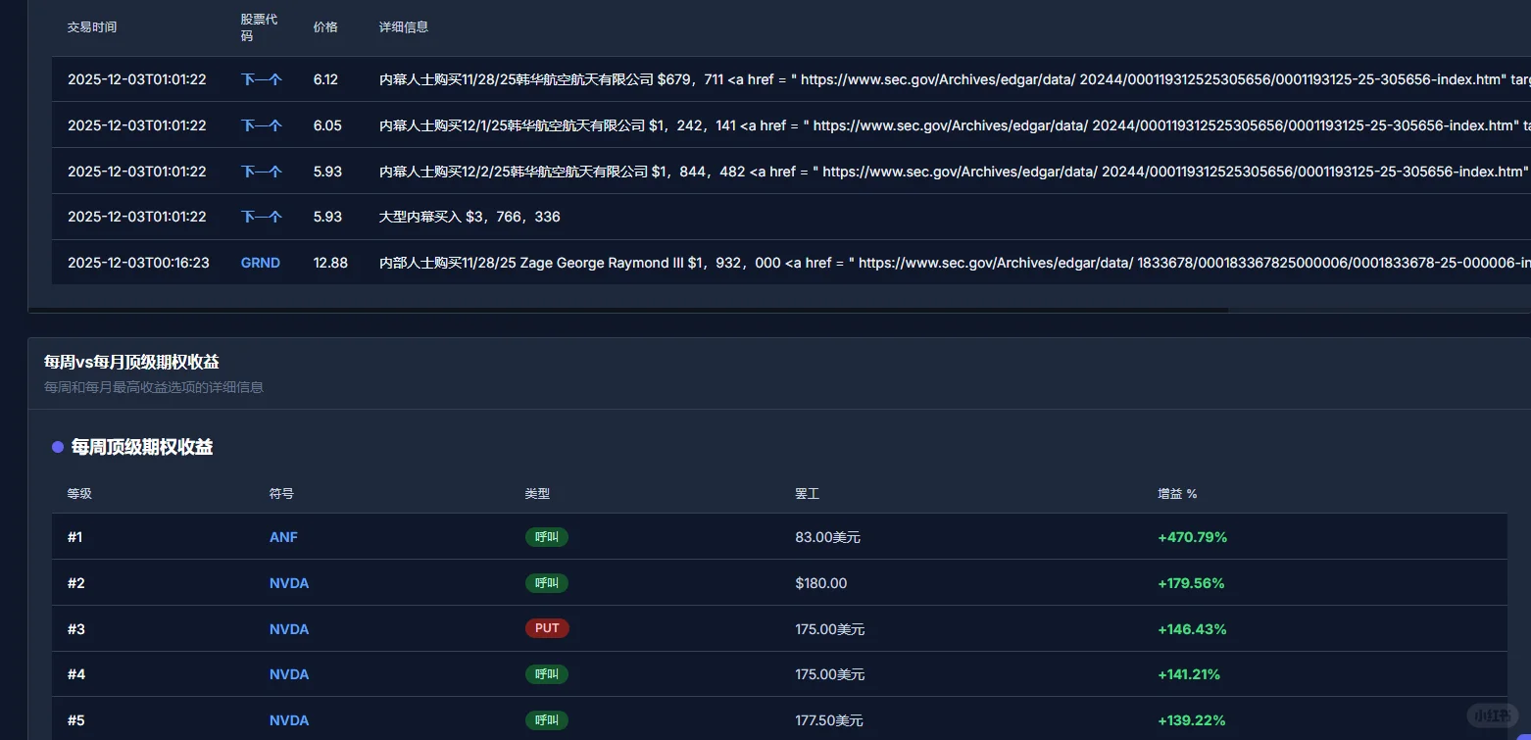Image resolution: width=1531 pixels, height=740 pixels.
Task: Click the 呼叫 badge in the 177.50美元 row
Action: pyautogui.click(x=547, y=720)
